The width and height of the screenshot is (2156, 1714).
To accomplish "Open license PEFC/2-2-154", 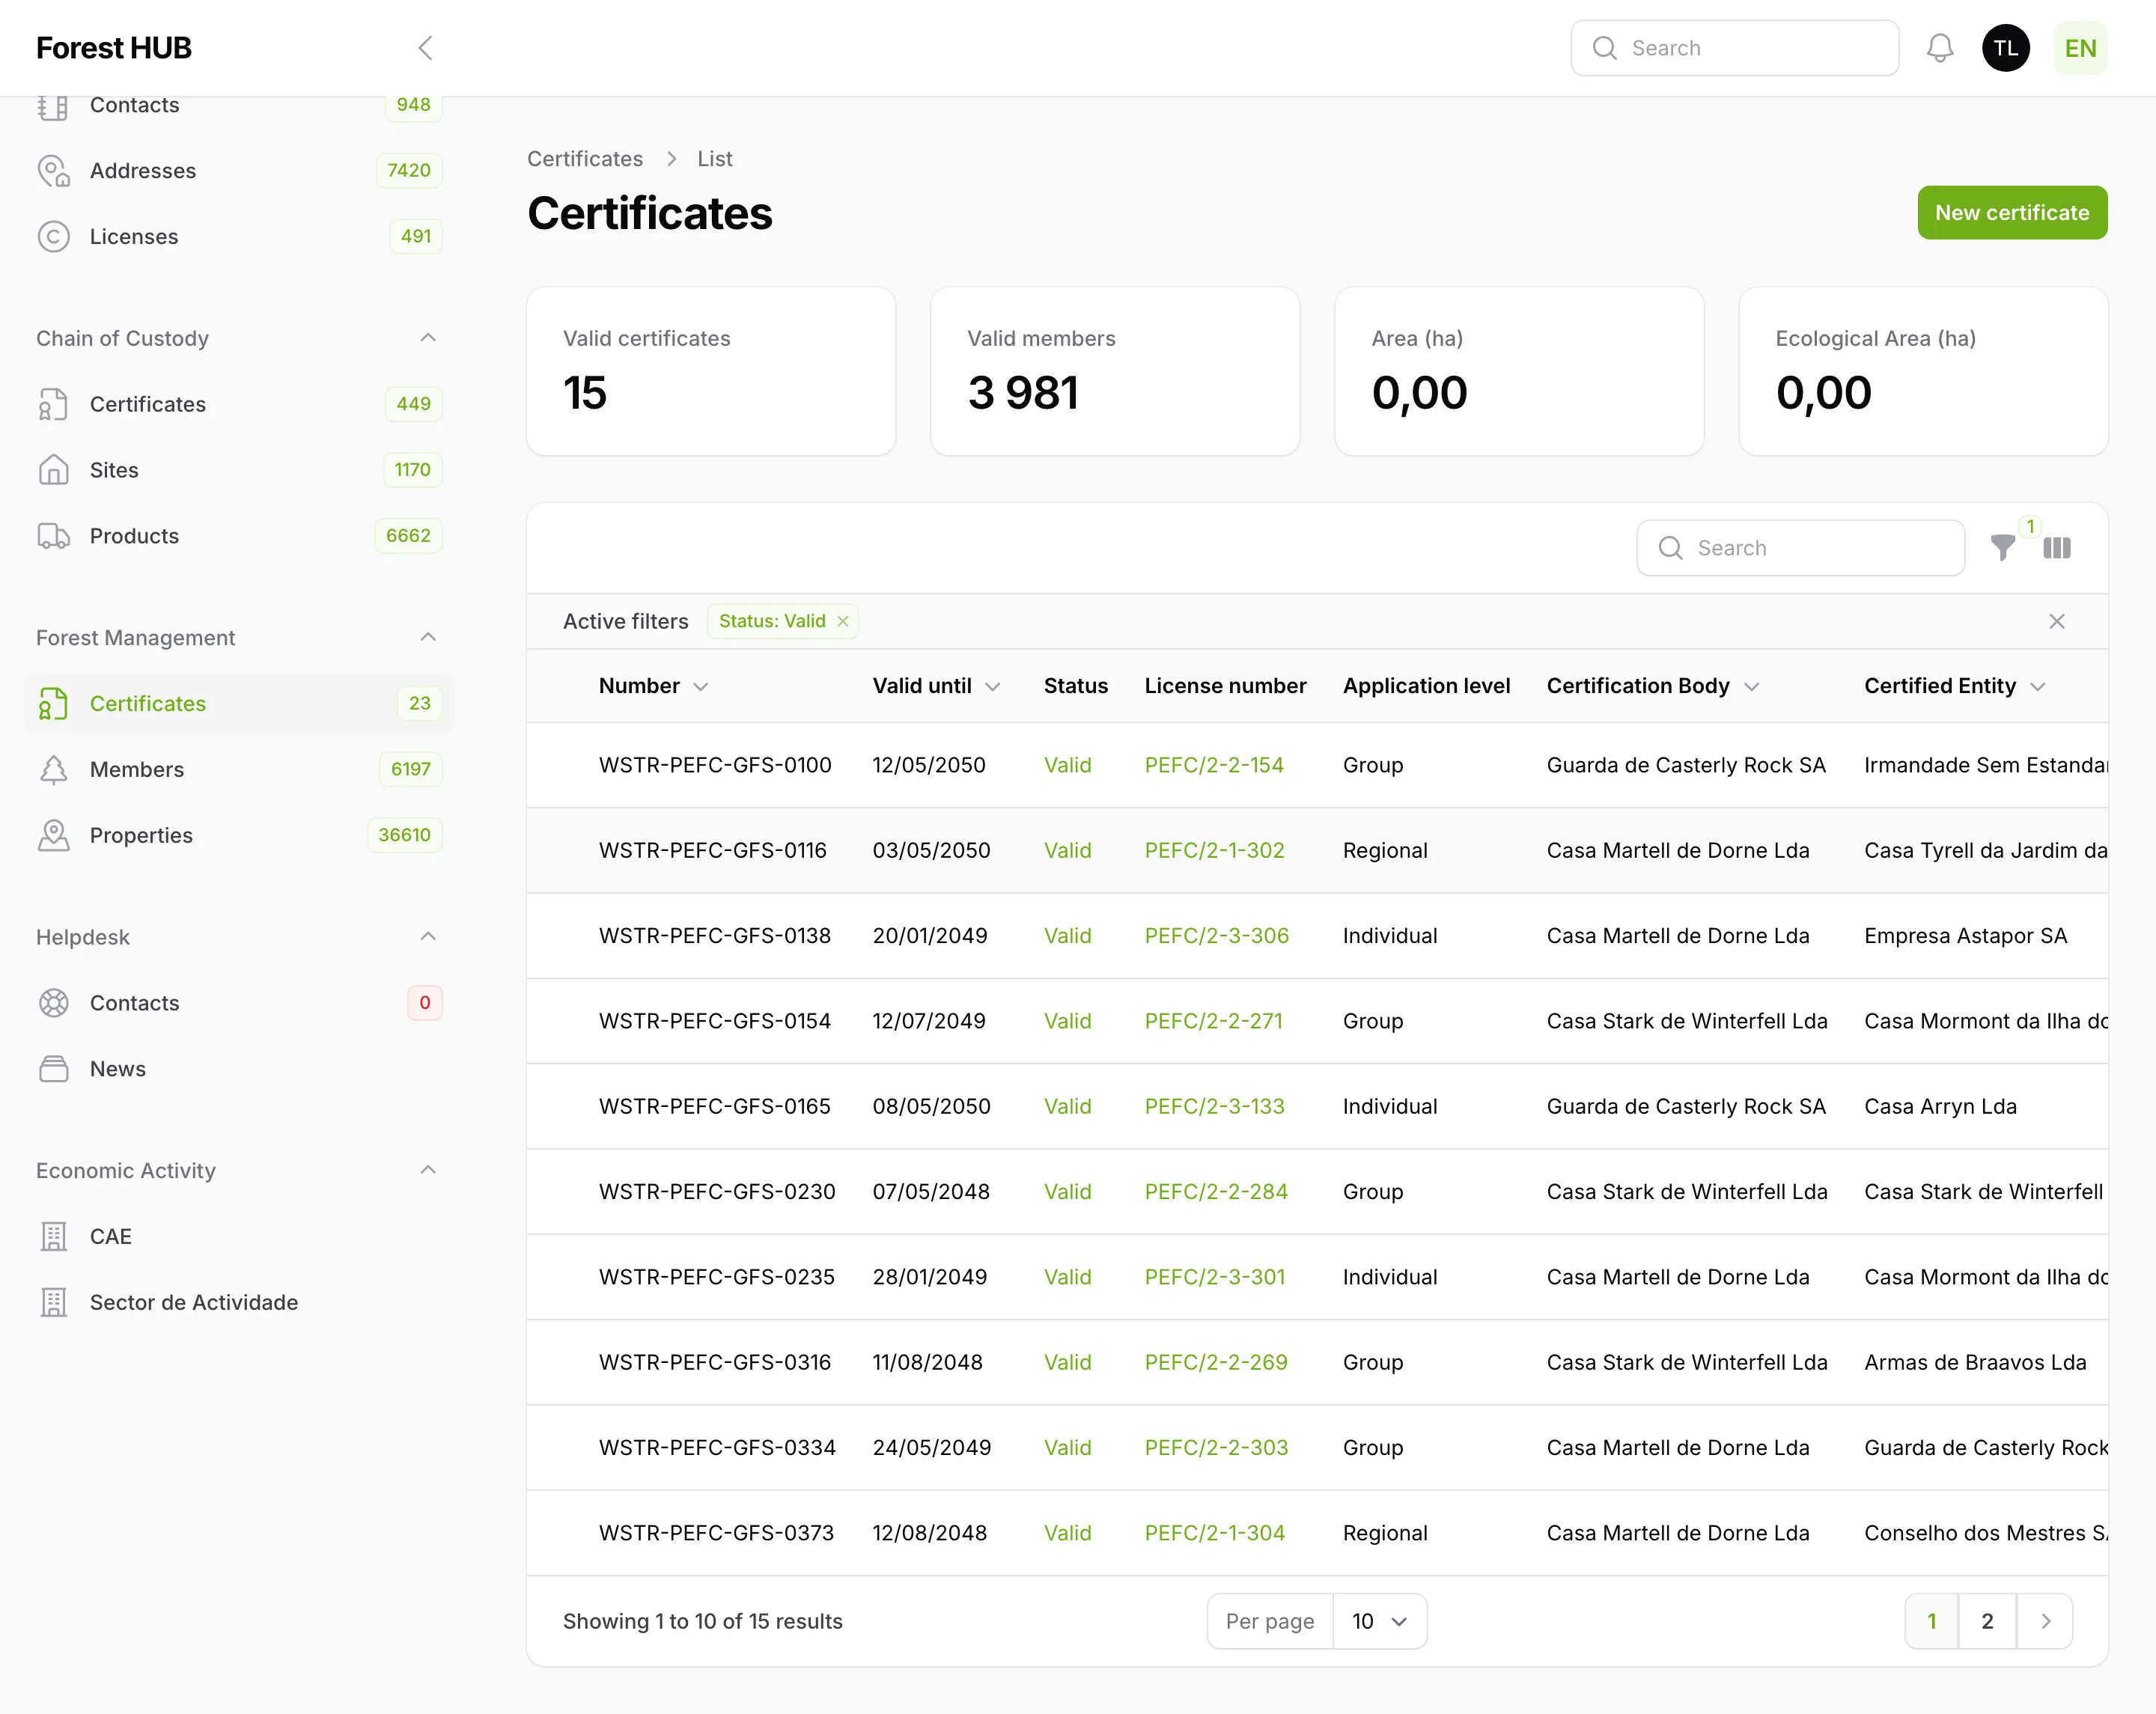I will click(1214, 765).
